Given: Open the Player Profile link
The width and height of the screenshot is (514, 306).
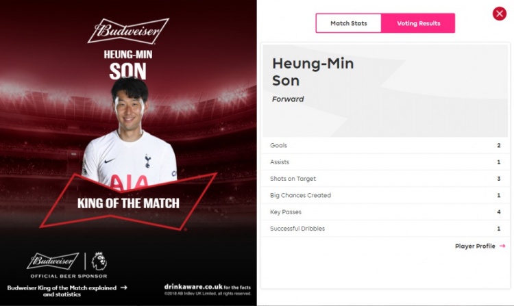Looking at the screenshot, I should [x=475, y=246].
